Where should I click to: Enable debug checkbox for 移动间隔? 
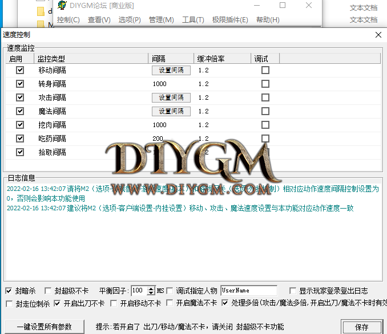point(265,70)
